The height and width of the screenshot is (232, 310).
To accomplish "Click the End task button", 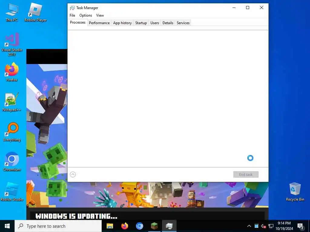I will coord(246,174).
